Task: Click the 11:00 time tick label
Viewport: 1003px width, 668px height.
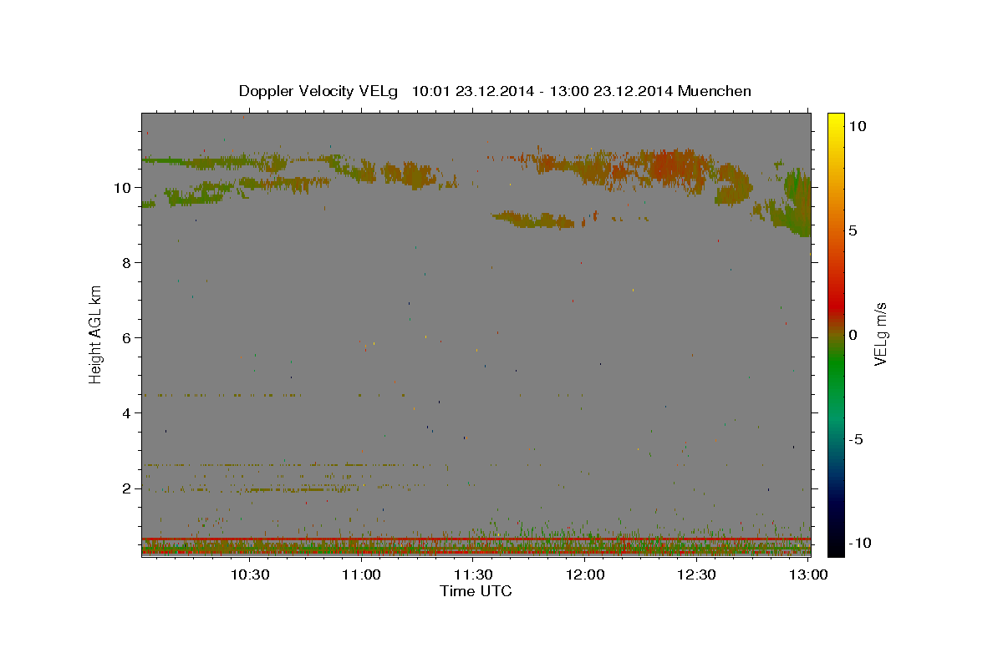Action: click(x=362, y=574)
